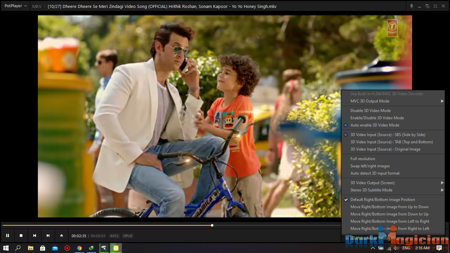The image size is (450, 253).
Task: Open Windows taskbar search
Action: point(18,248)
